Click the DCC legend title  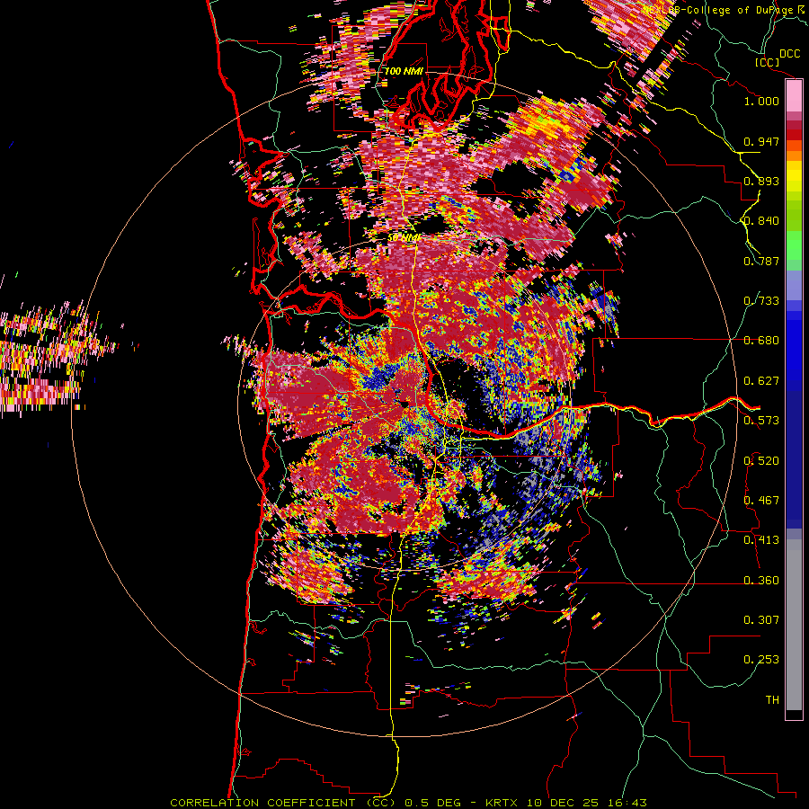(x=789, y=54)
